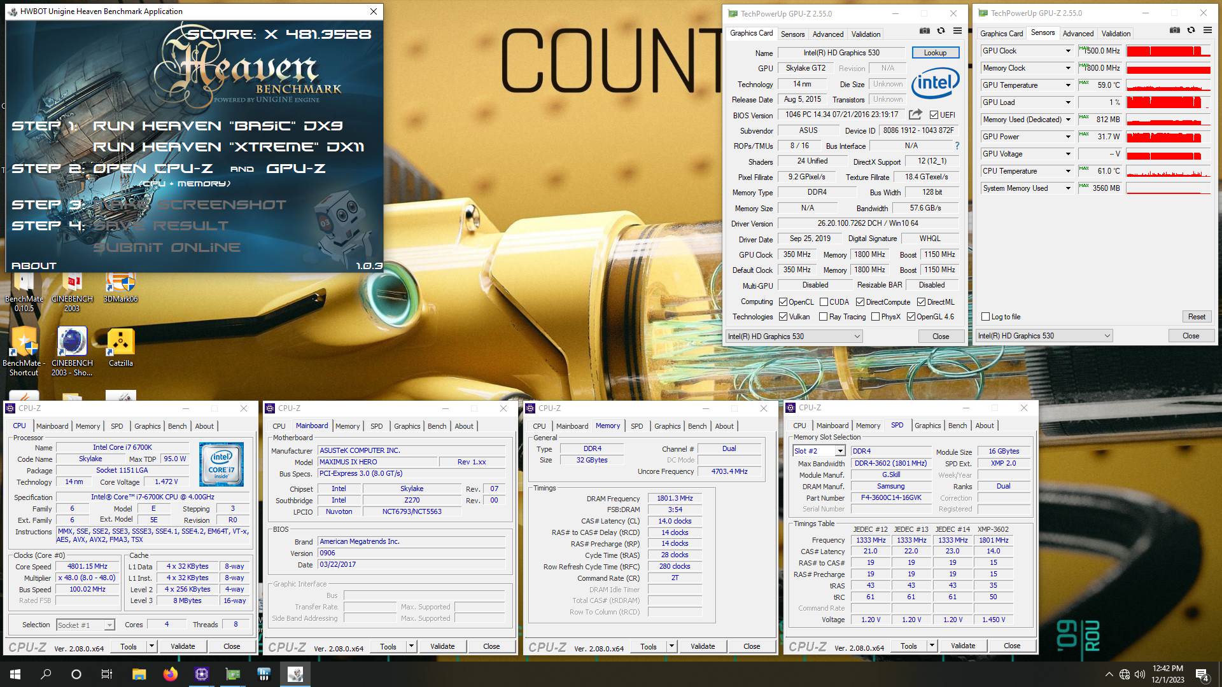Image resolution: width=1222 pixels, height=687 pixels.
Task: Click the GPU-Z screenshot camera icon in Graphics Card window
Action: click(x=924, y=31)
